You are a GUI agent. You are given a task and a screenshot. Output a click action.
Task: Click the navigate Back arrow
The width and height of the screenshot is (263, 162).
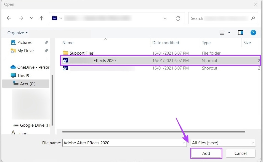(x=9, y=18)
